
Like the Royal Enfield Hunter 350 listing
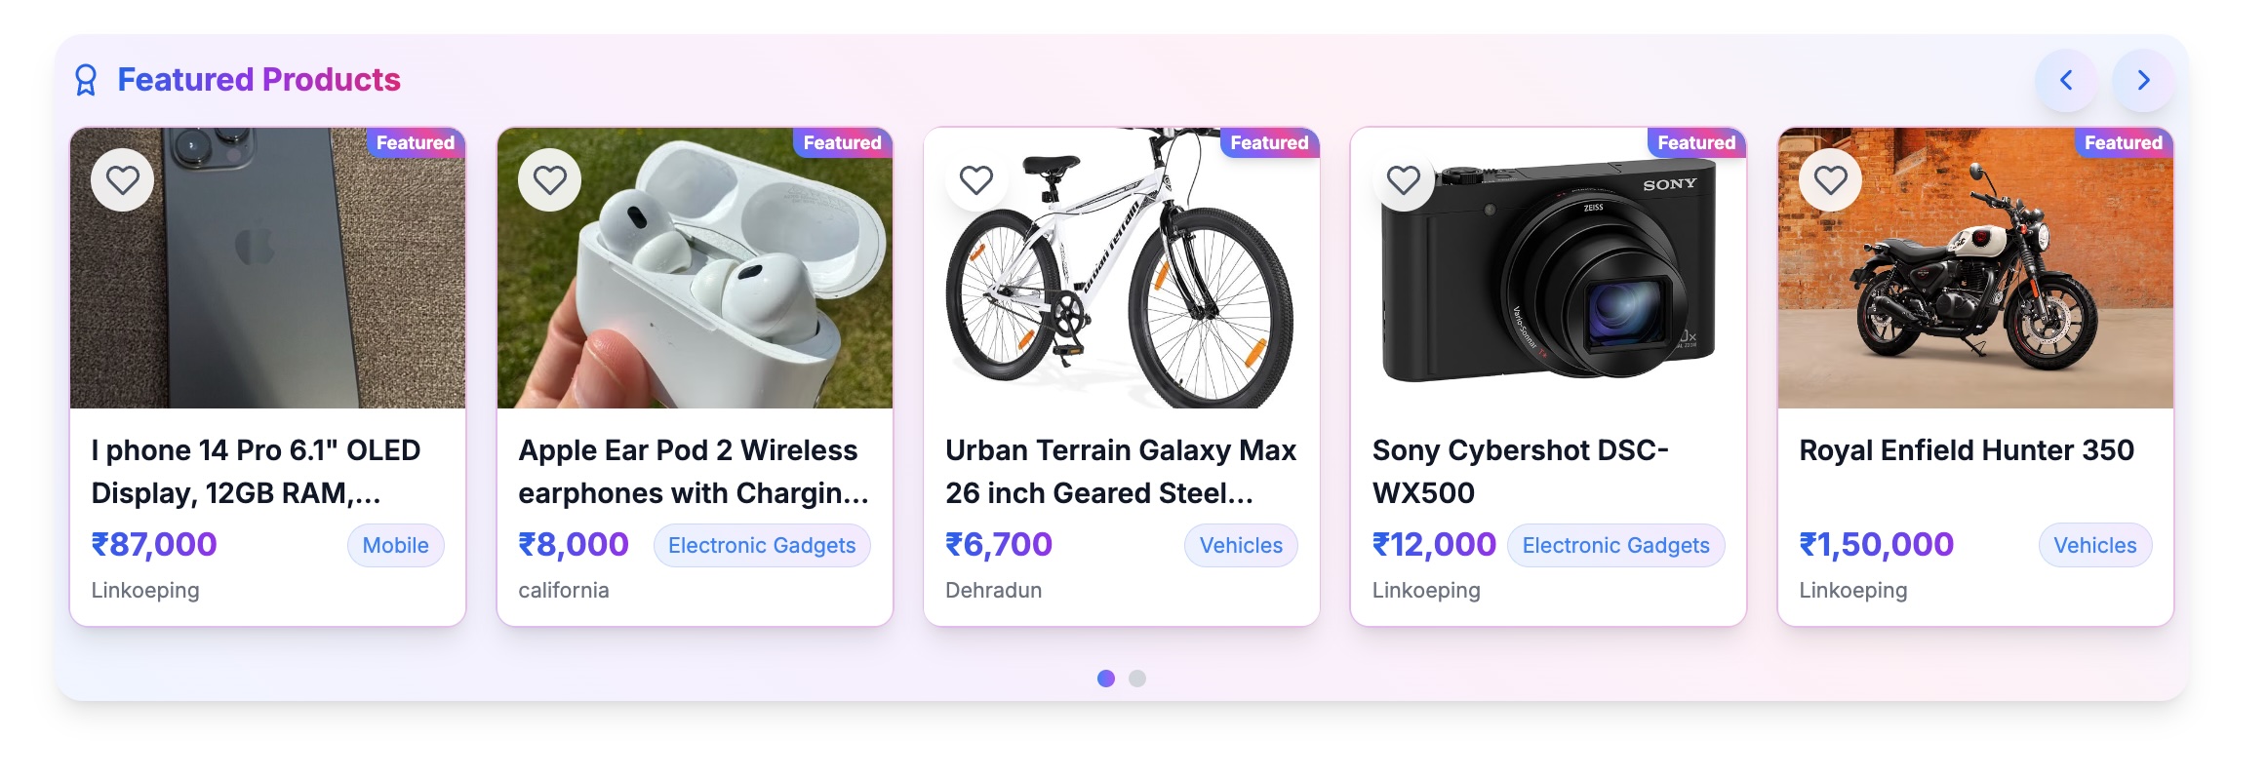point(1831,180)
